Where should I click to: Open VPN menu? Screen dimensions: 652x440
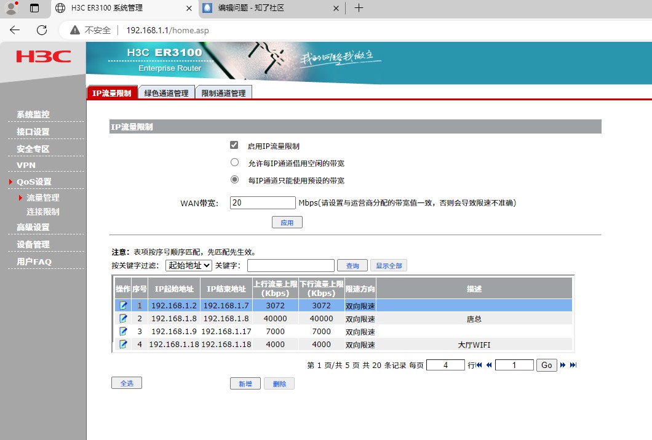coord(26,165)
